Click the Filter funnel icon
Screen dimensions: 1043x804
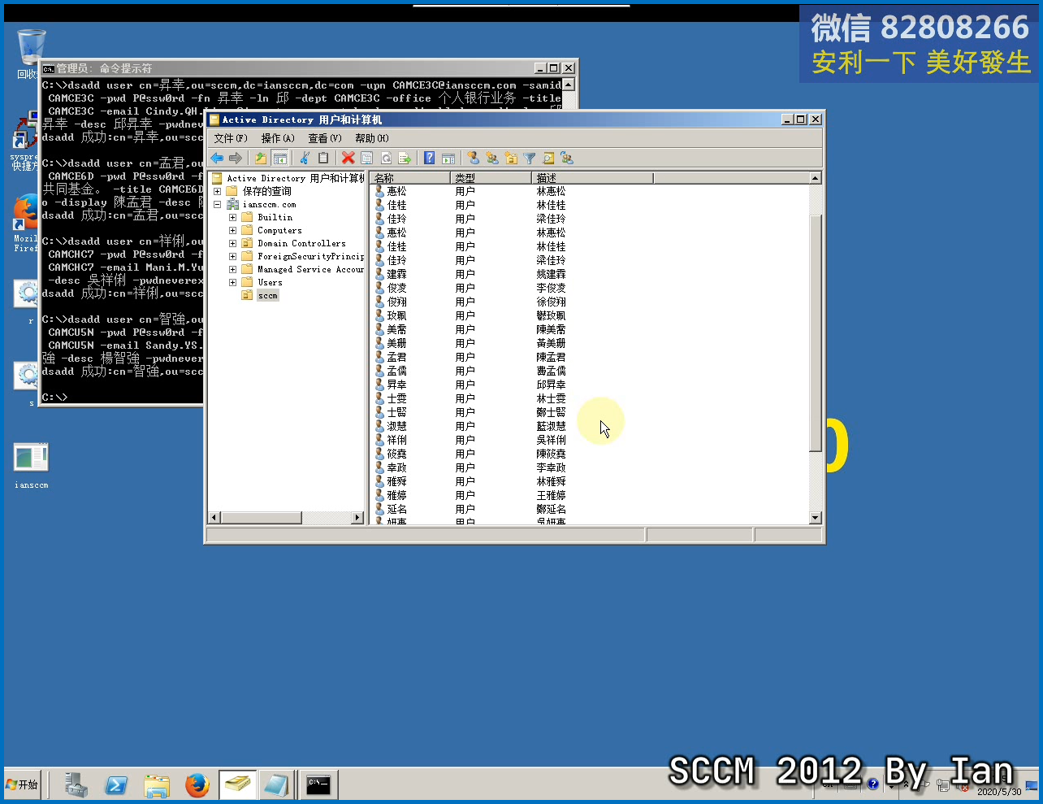click(x=530, y=159)
